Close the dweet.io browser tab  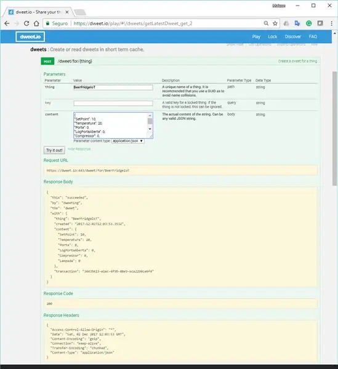67,12
